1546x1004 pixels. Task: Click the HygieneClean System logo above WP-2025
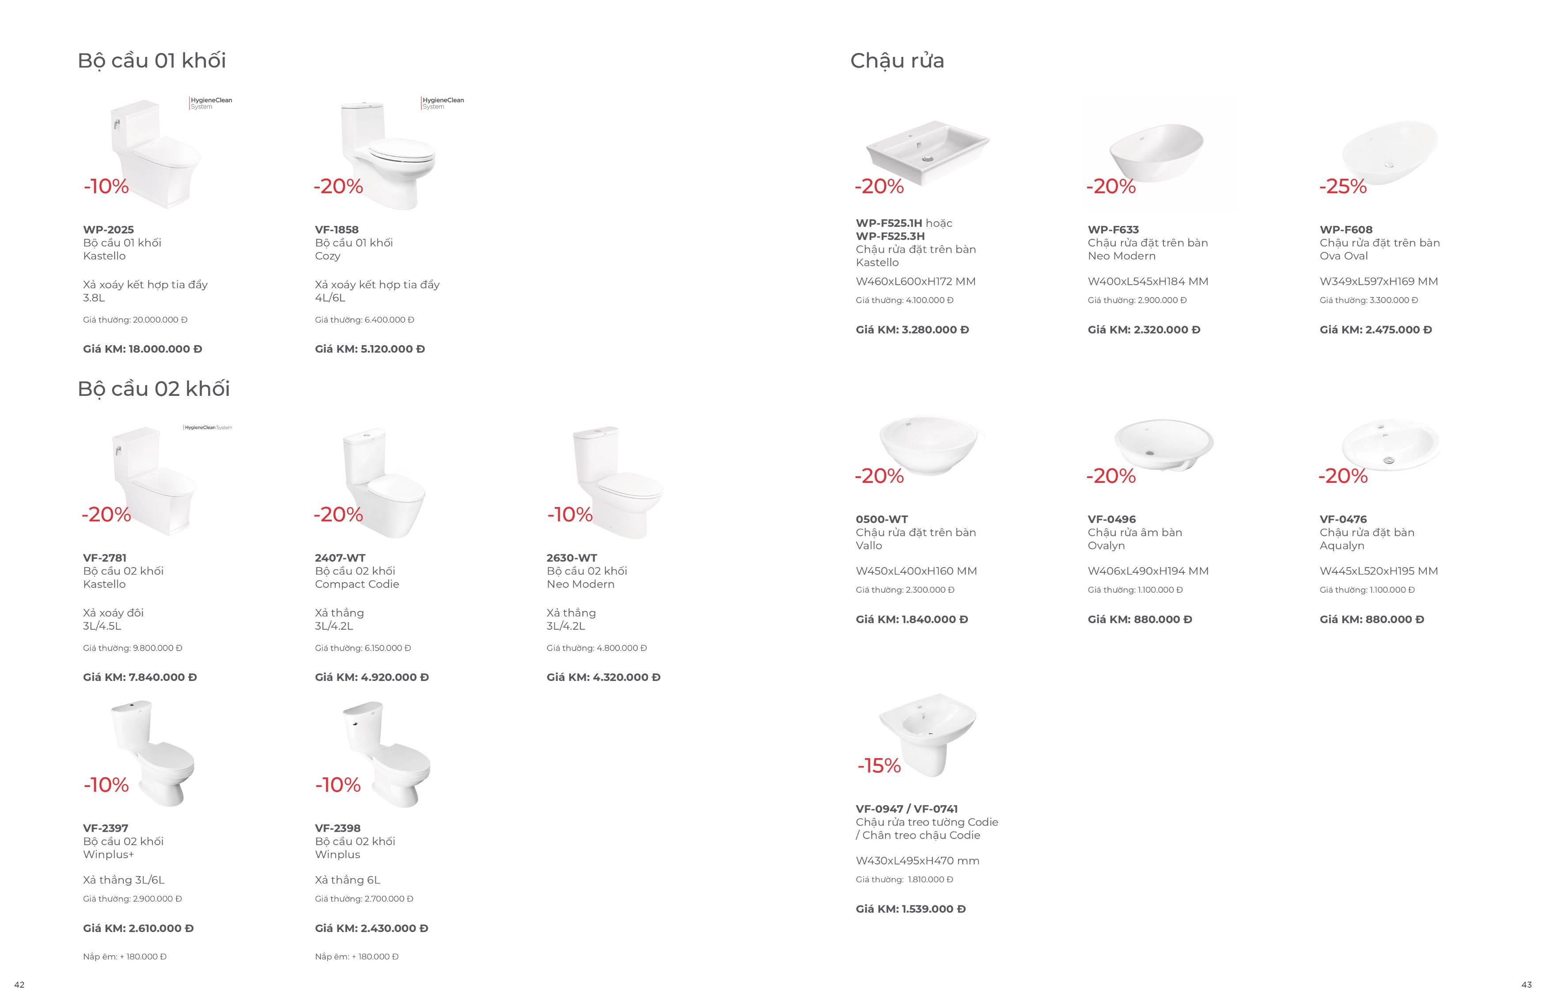[210, 103]
